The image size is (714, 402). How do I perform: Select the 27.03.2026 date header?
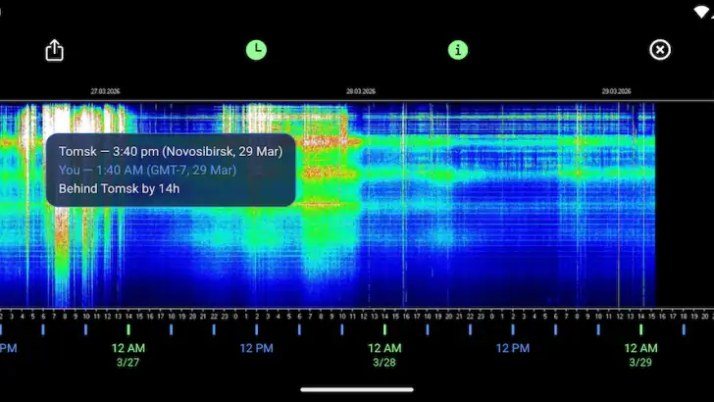tap(105, 91)
